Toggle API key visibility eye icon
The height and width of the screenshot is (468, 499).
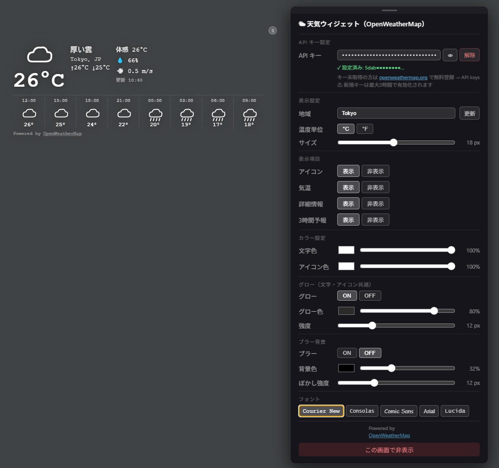(450, 55)
